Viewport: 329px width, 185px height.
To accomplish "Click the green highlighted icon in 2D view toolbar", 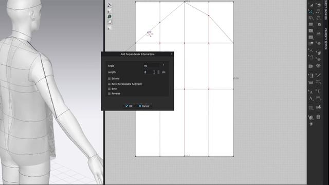I will [x=109, y=16].
